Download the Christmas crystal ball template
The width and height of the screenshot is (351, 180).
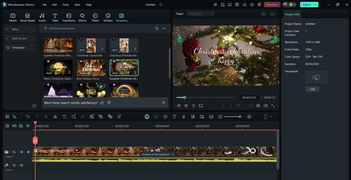102,49
